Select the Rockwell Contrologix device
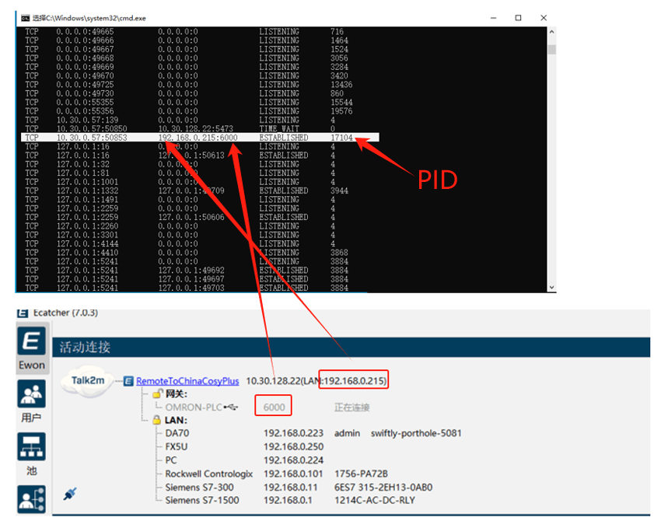Viewport: 654px width, 521px height. 209,474
